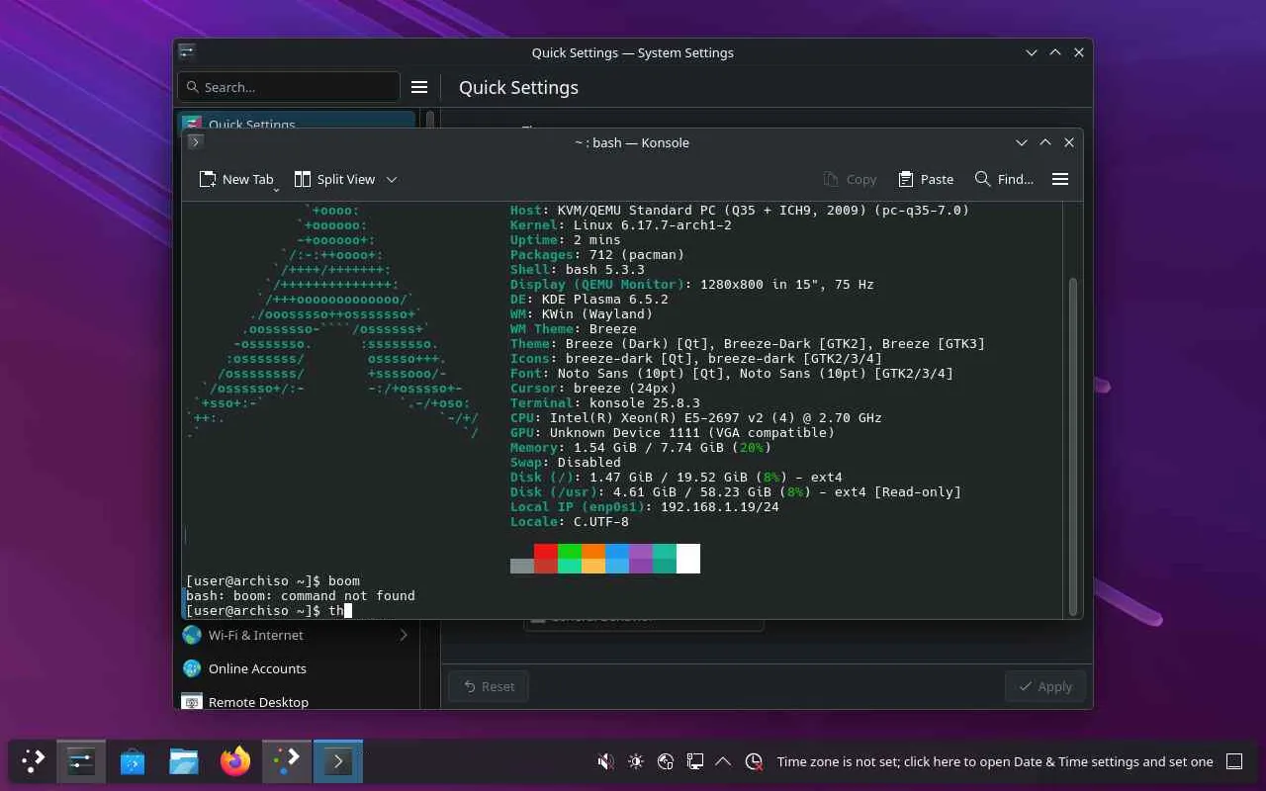Open the brightness and color tray icon
The height and width of the screenshot is (791, 1266).
635,761
